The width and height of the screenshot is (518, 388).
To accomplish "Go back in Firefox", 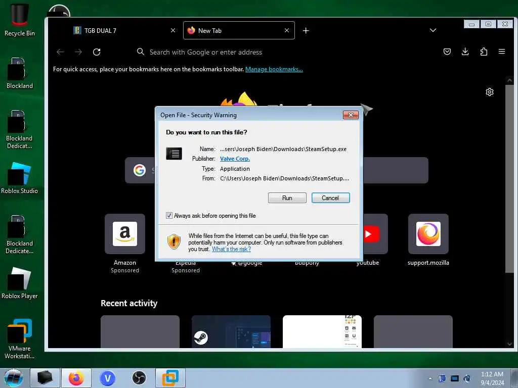I will coord(60,52).
